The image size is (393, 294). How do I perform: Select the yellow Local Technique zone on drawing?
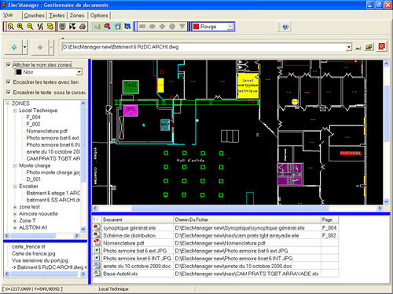coord(248,85)
